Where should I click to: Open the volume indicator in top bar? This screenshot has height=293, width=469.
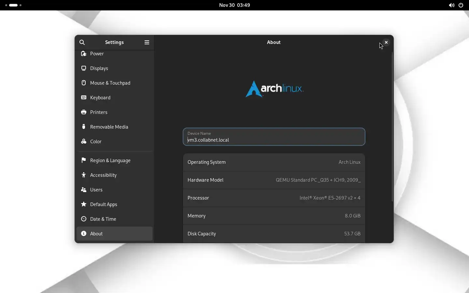point(452,5)
